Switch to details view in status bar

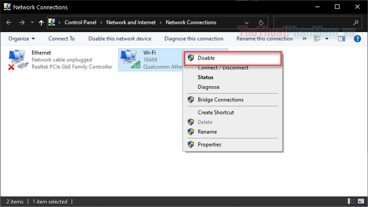[x=351, y=201]
